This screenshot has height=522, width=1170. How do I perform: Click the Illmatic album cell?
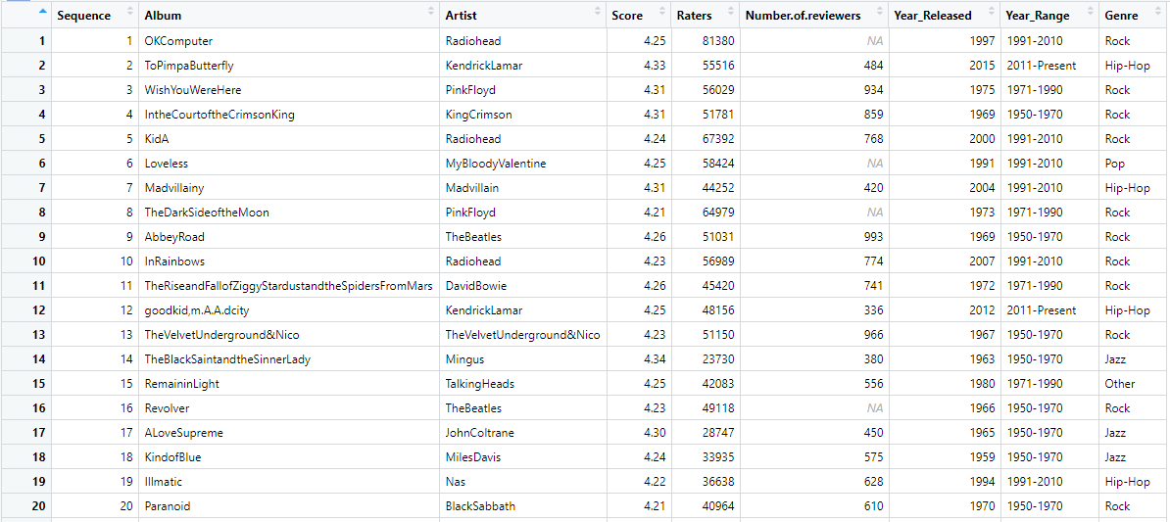289,482
